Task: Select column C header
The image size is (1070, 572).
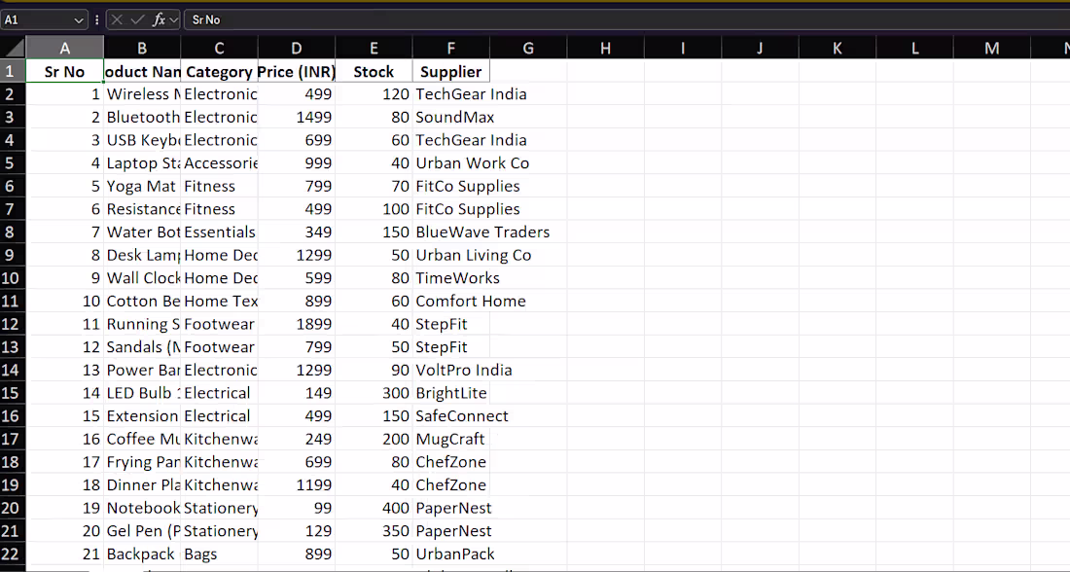Action: 219,48
